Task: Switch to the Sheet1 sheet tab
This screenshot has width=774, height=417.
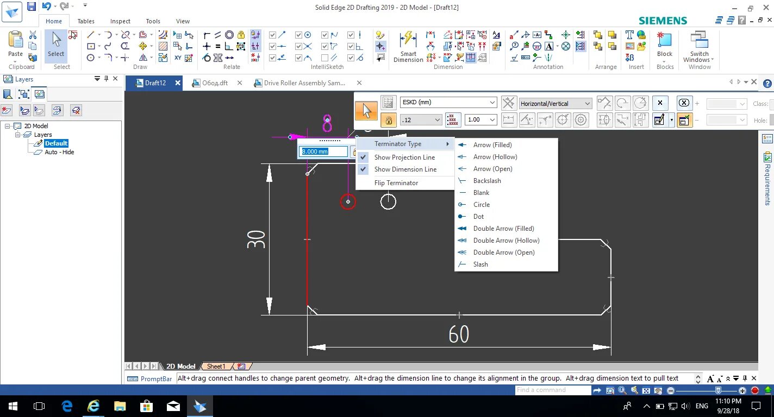Action: pyautogui.click(x=216, y=367)
